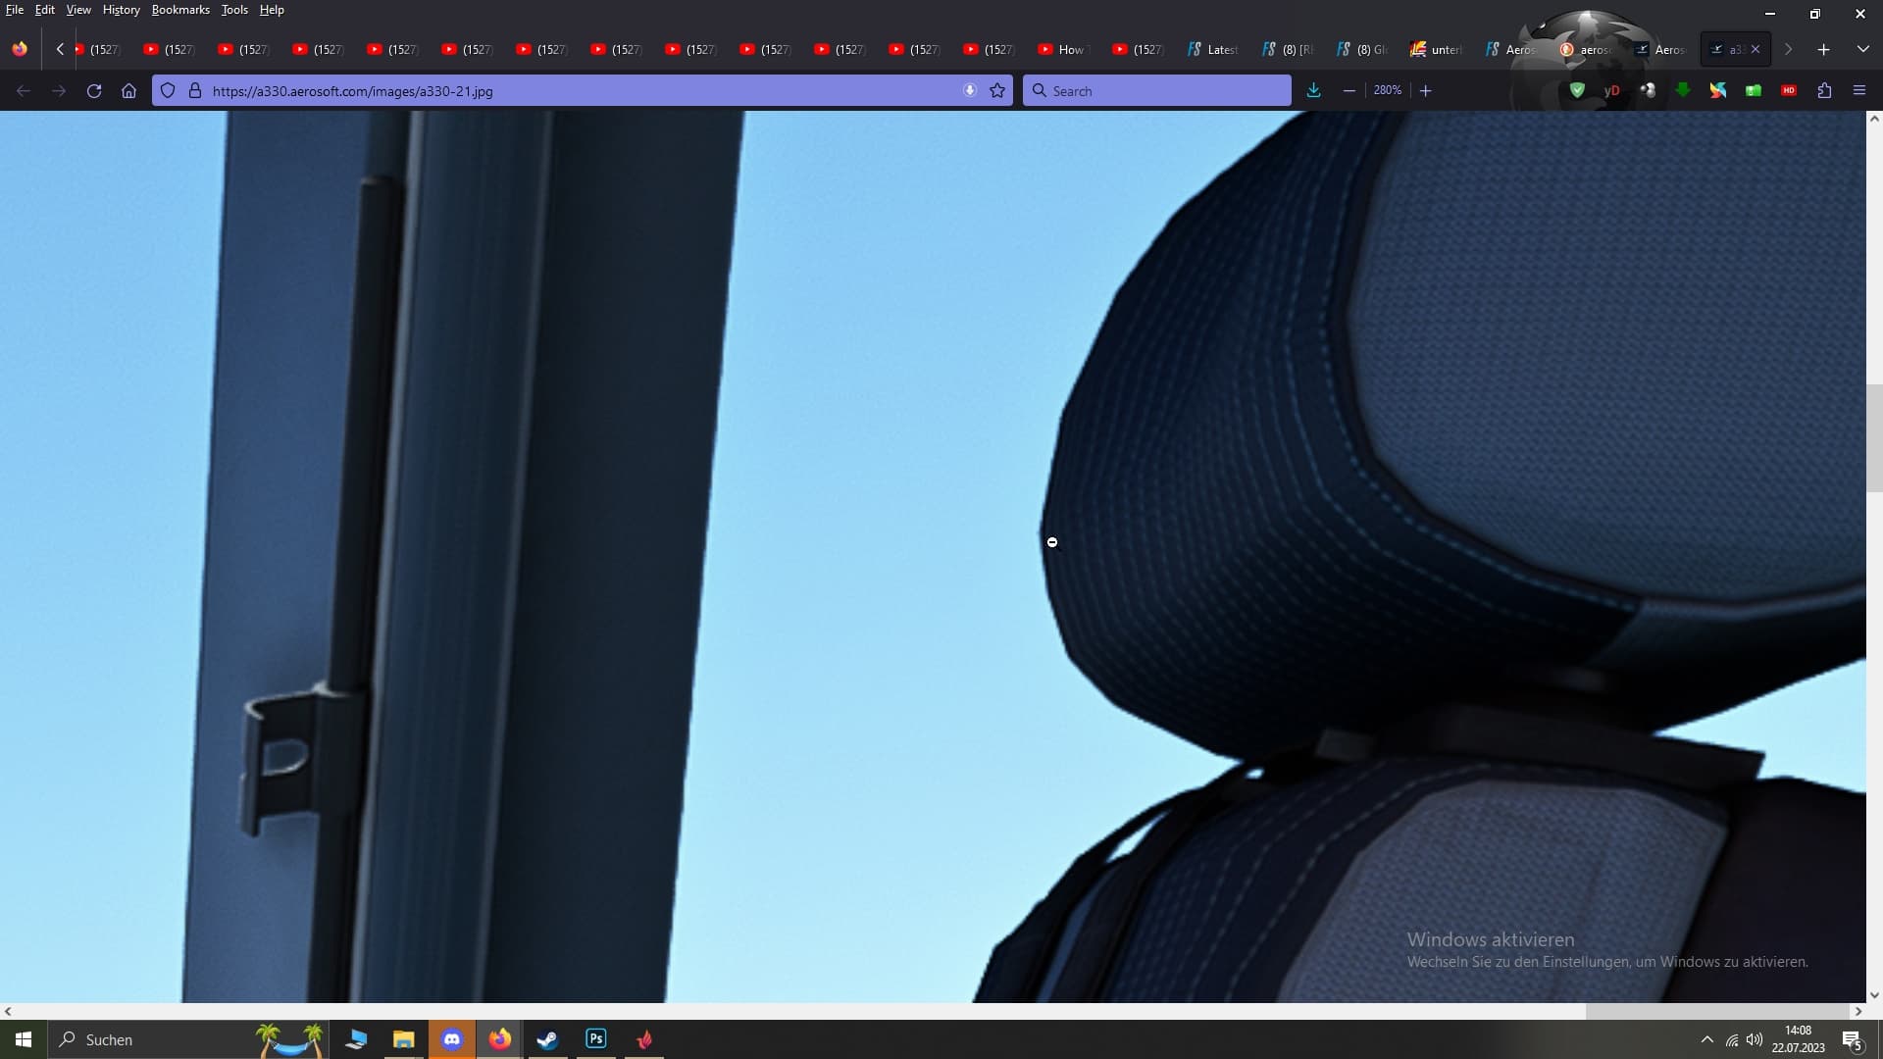The image size is (1883, 1059).
Task: Open the Extensions puzzle icon
Action: (x=1824, y=90)
